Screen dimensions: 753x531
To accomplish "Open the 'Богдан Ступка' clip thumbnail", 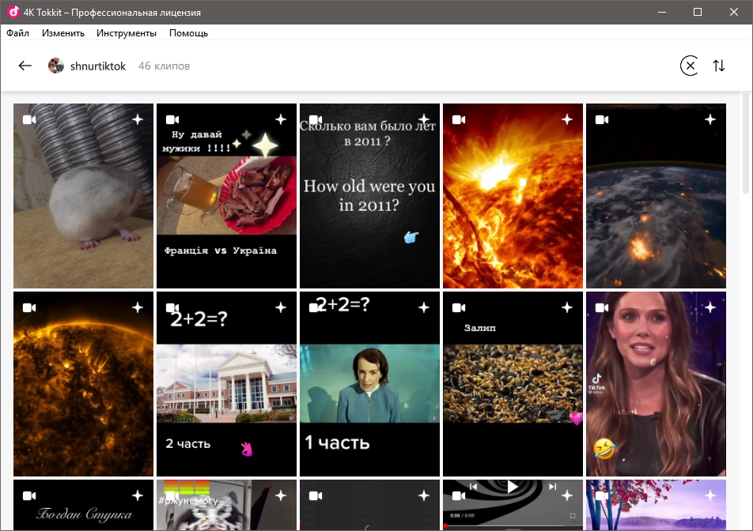I will pos(84,505).
